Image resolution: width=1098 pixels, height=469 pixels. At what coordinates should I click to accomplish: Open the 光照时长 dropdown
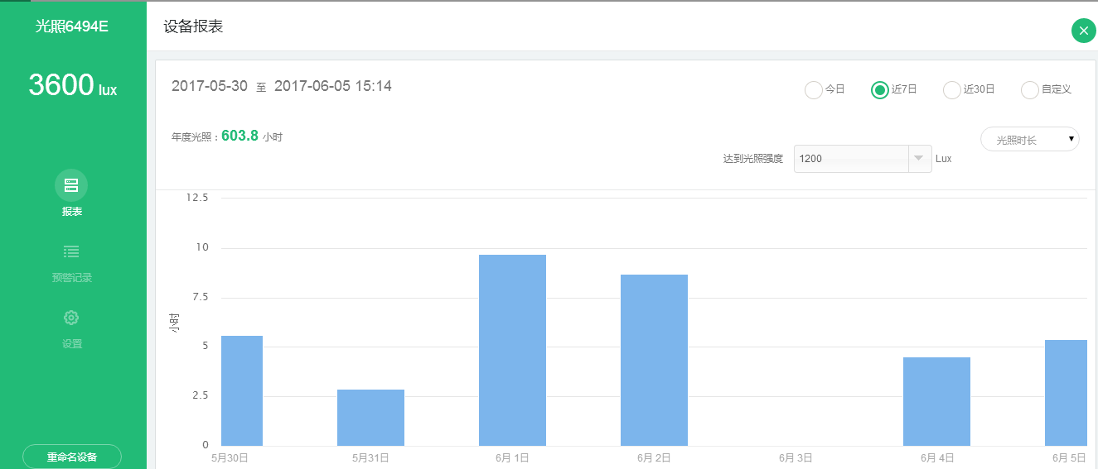coord(1029,140)
